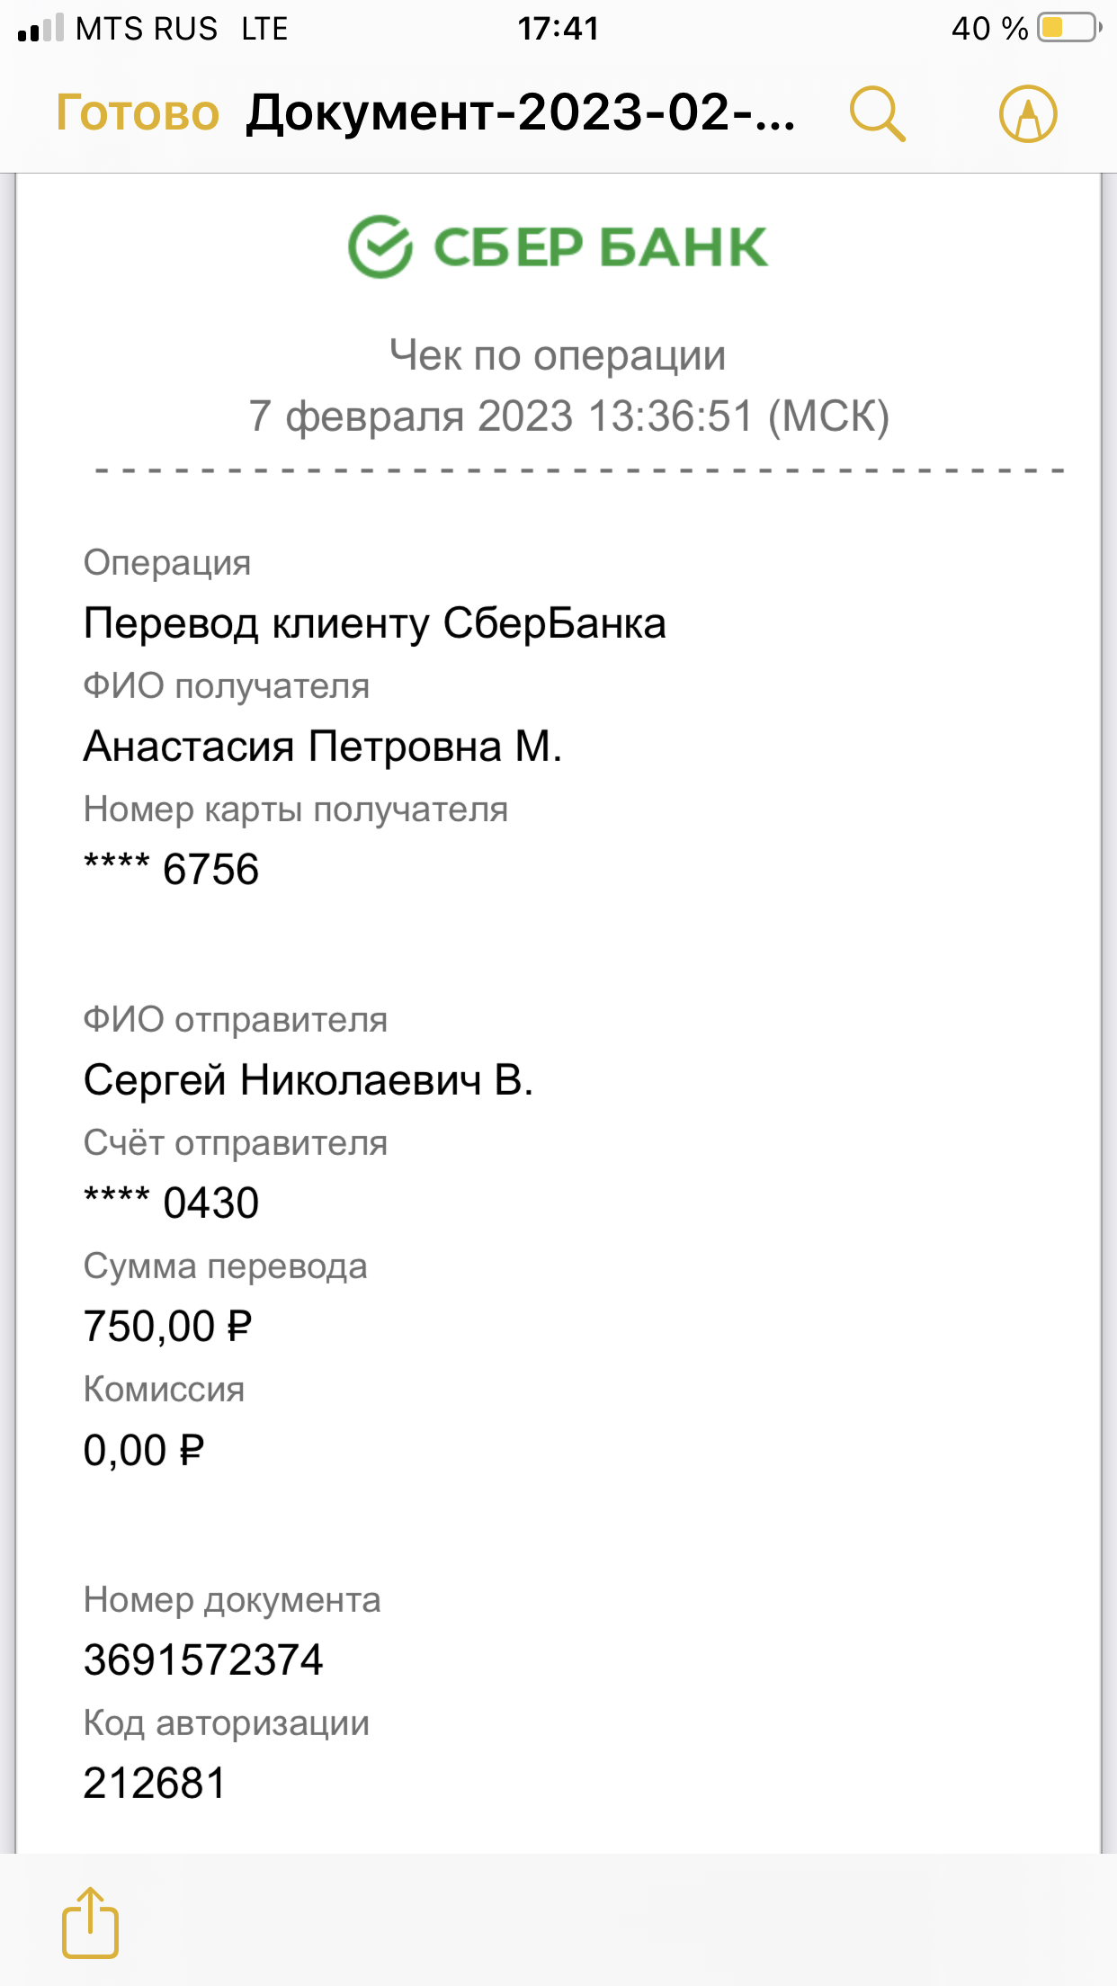This screenshot has width=1117, height=1986.
Task: Select authorization code 212681
Action: (155, 1784)
